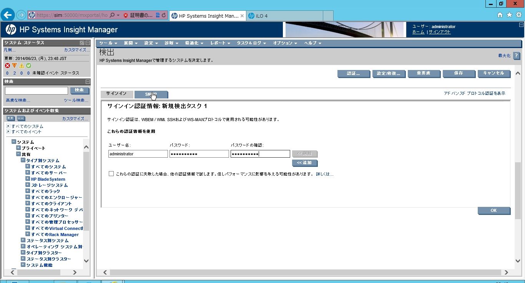The width and height of the screenshot is (525, 283).
Task: Open the レポート menu
Action: coord(220,43)
